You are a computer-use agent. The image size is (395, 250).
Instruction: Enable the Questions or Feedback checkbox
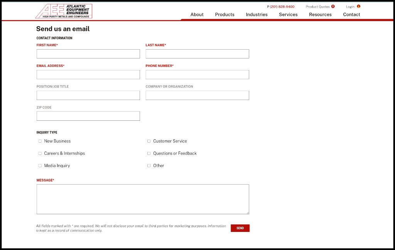click(x=149, y=153)
